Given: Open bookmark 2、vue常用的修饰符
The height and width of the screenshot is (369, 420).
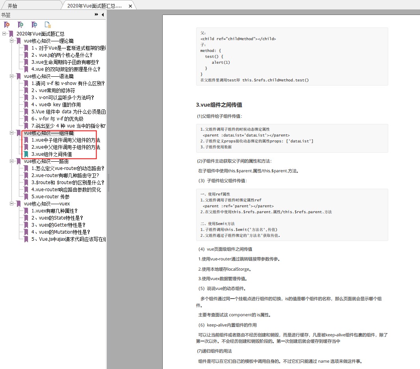Looking at the screenshot, I should pos(53,90).
